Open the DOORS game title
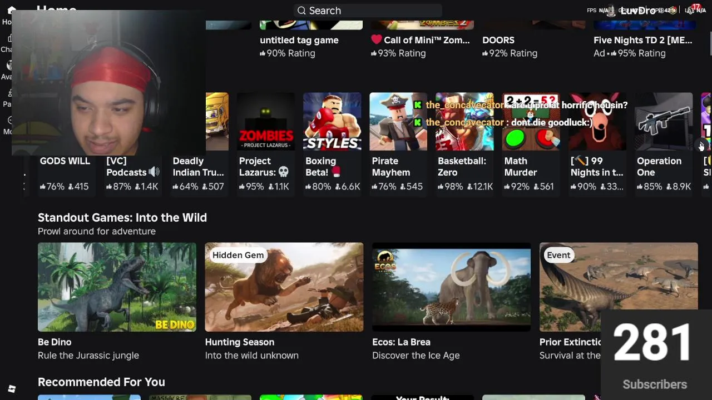Image resolution: width=712 pixels, height=400 pixels. [498, 40]
